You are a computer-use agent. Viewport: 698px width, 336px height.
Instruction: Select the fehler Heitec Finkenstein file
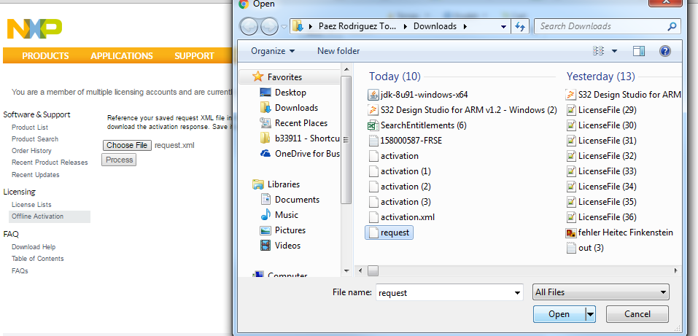pyautogui.click(x=620, y=233)
